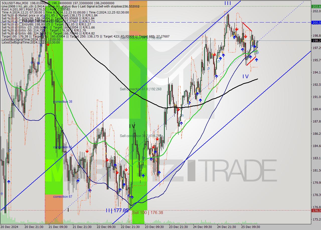
Task: Click the red 176.3 price tag
Action: click(316, 210)
